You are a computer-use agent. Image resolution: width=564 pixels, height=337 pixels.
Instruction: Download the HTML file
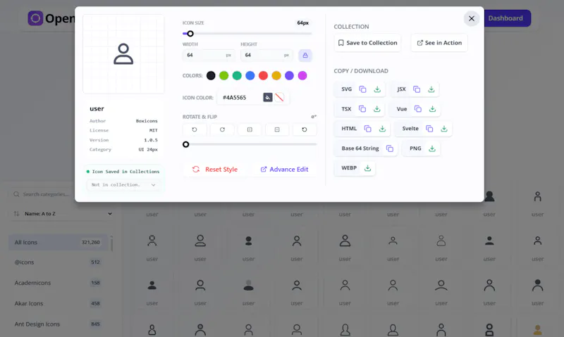pos(382,129)
